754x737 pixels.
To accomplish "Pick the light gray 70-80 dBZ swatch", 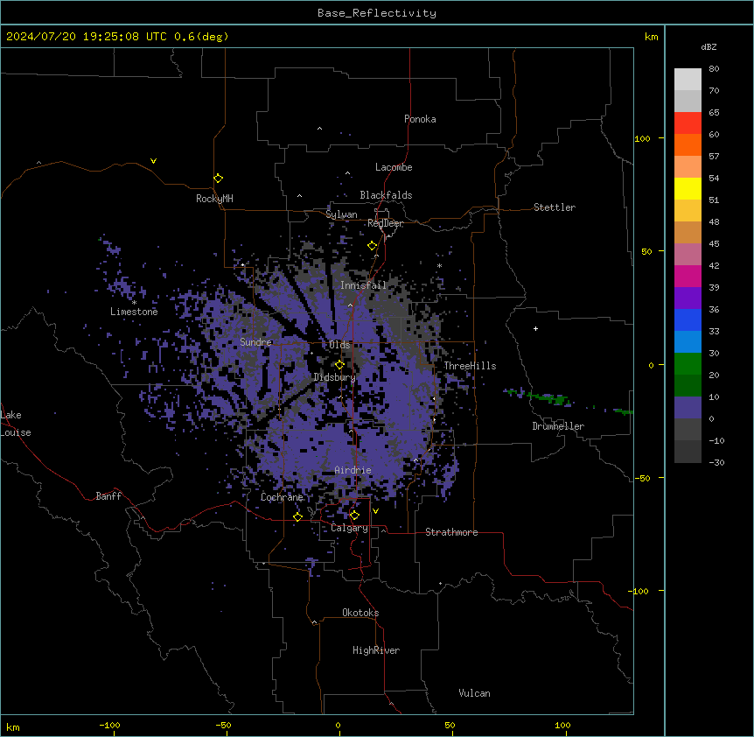I will (688, 80).
